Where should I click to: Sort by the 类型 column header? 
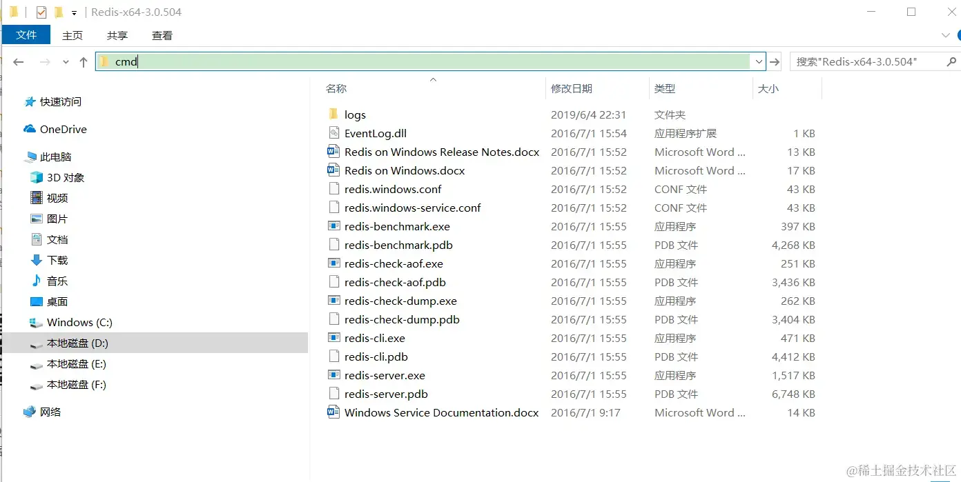665,88
